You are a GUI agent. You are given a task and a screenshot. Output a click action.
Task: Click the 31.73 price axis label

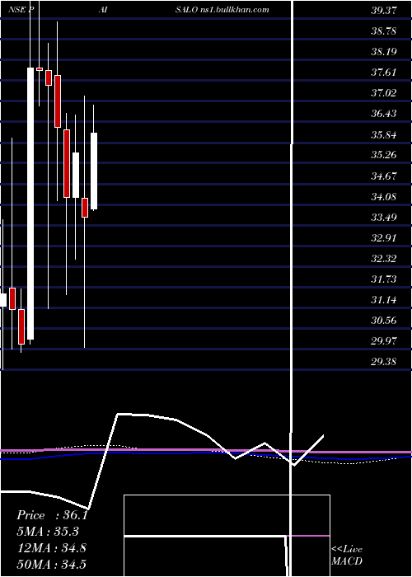tap(384, 279)
